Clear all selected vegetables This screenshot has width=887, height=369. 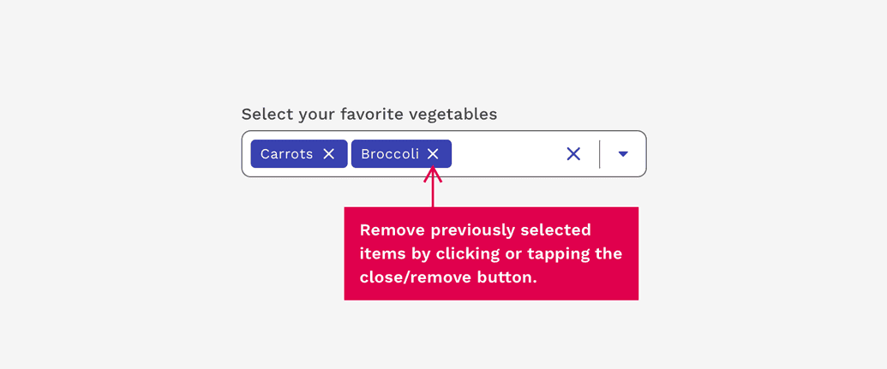point(573,154)
